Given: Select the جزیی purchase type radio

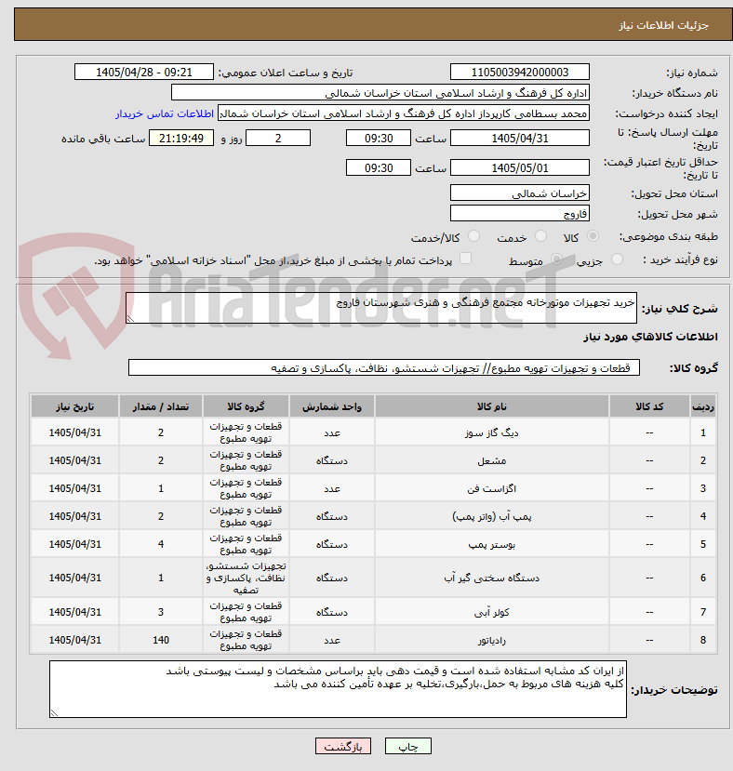Looking at the screenshot, I should (617, 259).
